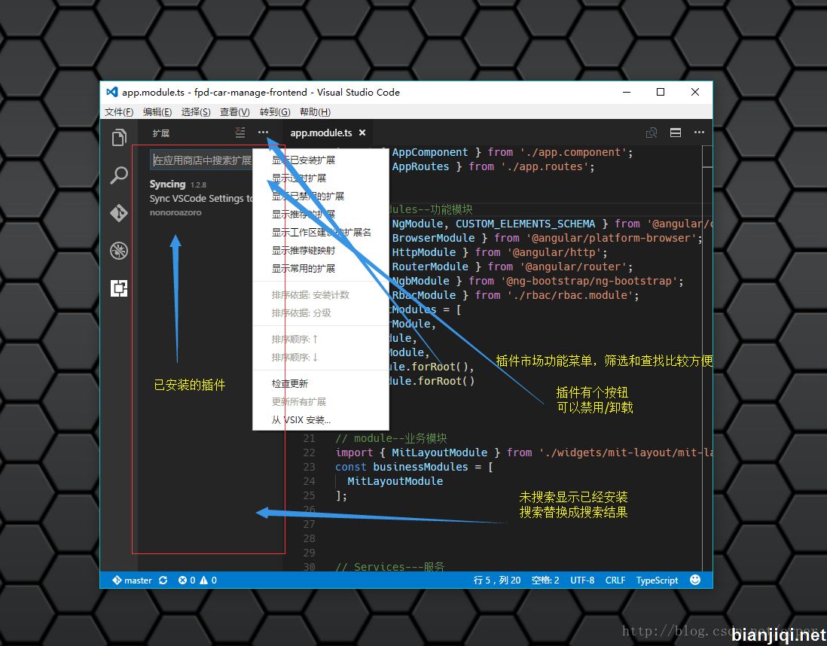Switch to the app.module.ts tab
Viewport: 827px width, 646px height.
click(321, 133)
